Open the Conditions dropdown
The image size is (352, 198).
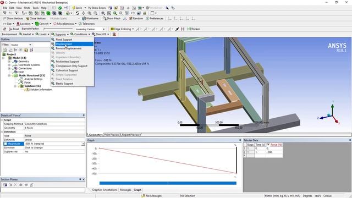(80, 34)
